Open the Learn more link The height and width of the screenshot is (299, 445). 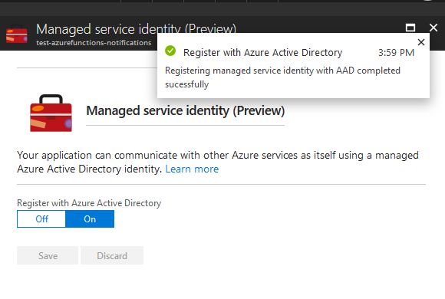tap(192, 169)
